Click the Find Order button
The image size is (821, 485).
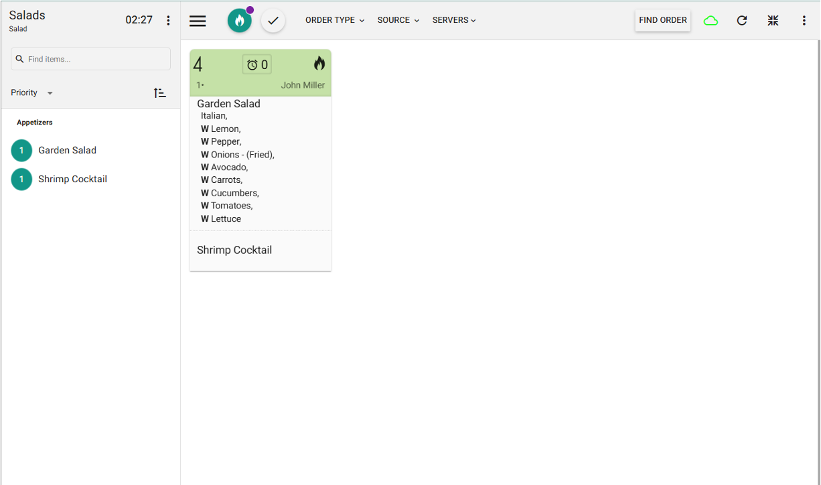coord(662,20)
